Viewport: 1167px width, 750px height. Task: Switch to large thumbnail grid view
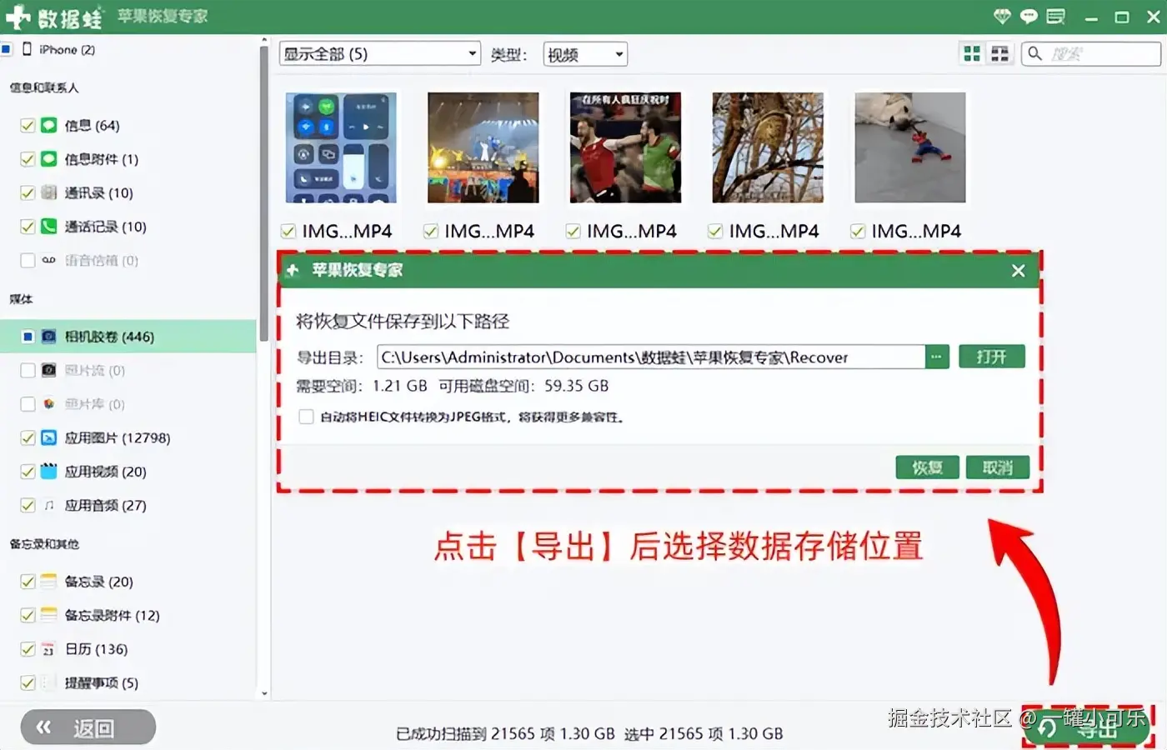pyautogui.click(x=972, y=53)
